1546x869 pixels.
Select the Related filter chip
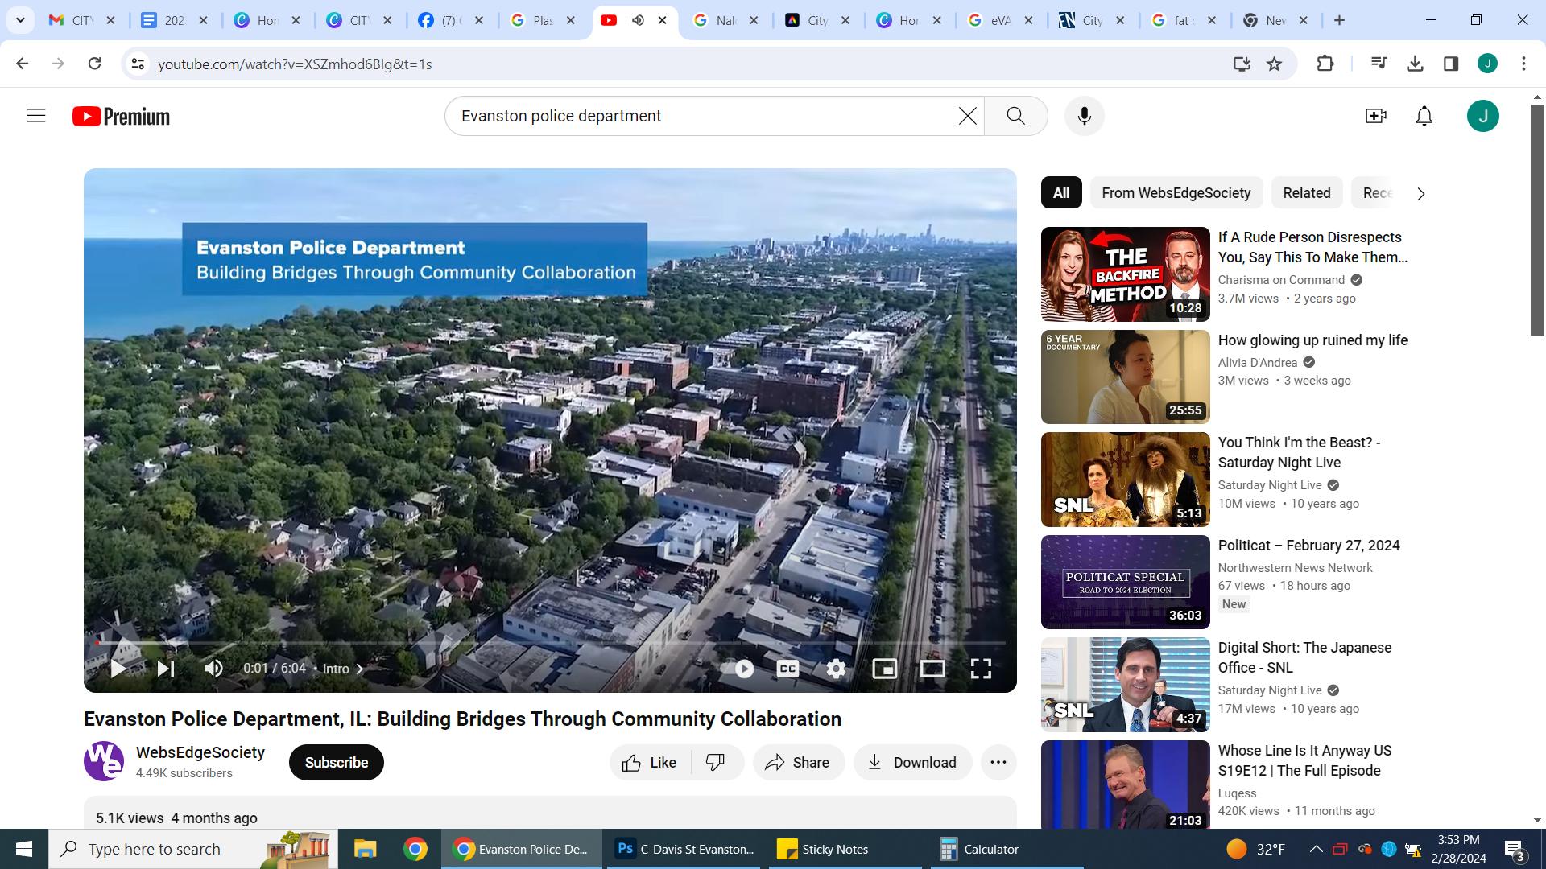(x=1306, y=193)
